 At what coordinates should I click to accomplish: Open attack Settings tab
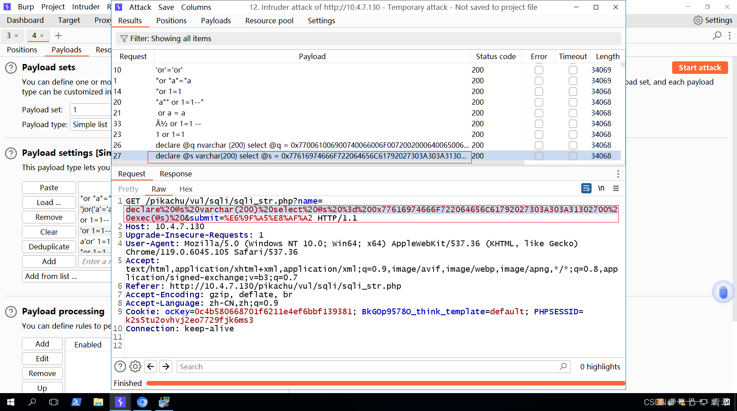[321, 21]
